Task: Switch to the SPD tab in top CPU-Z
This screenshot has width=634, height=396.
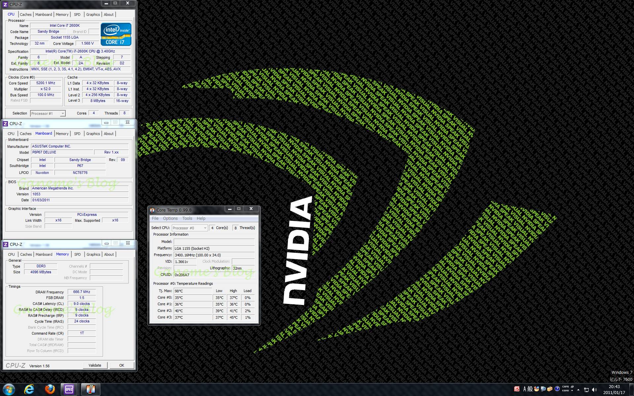Action: (77, 15)
